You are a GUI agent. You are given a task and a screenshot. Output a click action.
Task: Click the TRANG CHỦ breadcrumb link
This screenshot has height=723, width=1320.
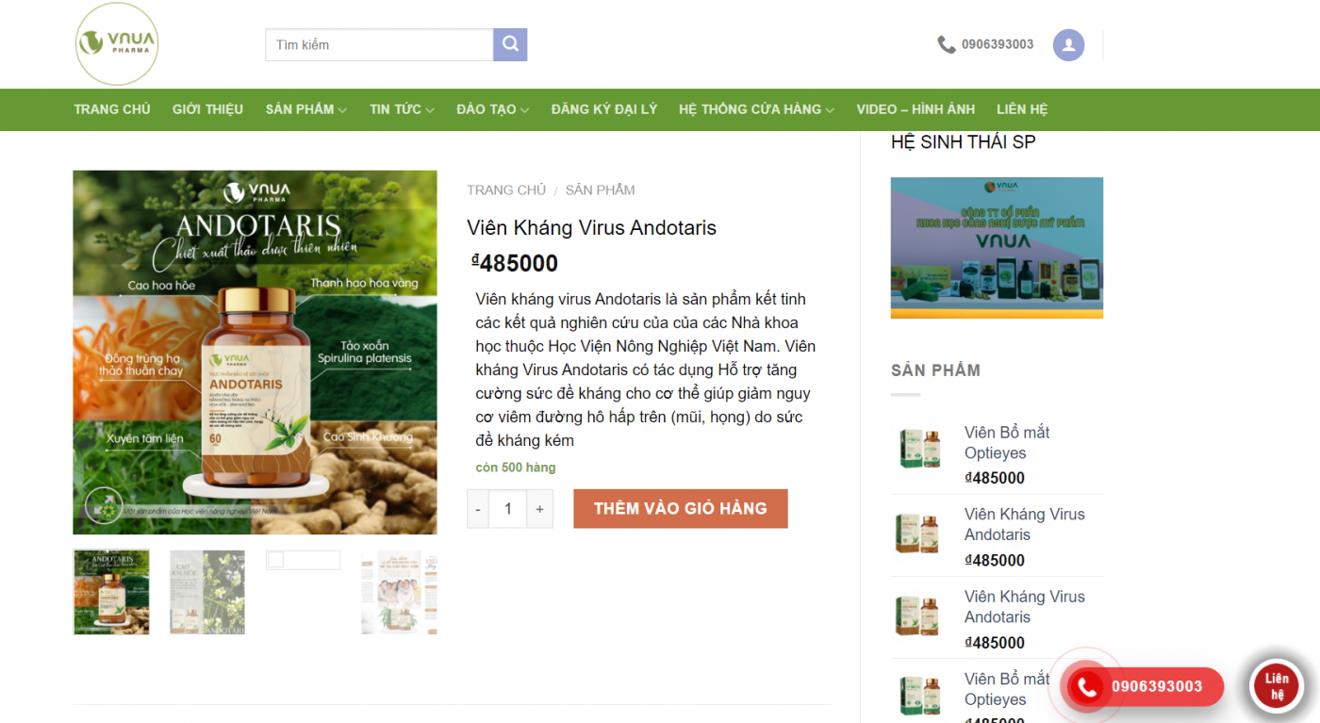[x=506, y=190]
